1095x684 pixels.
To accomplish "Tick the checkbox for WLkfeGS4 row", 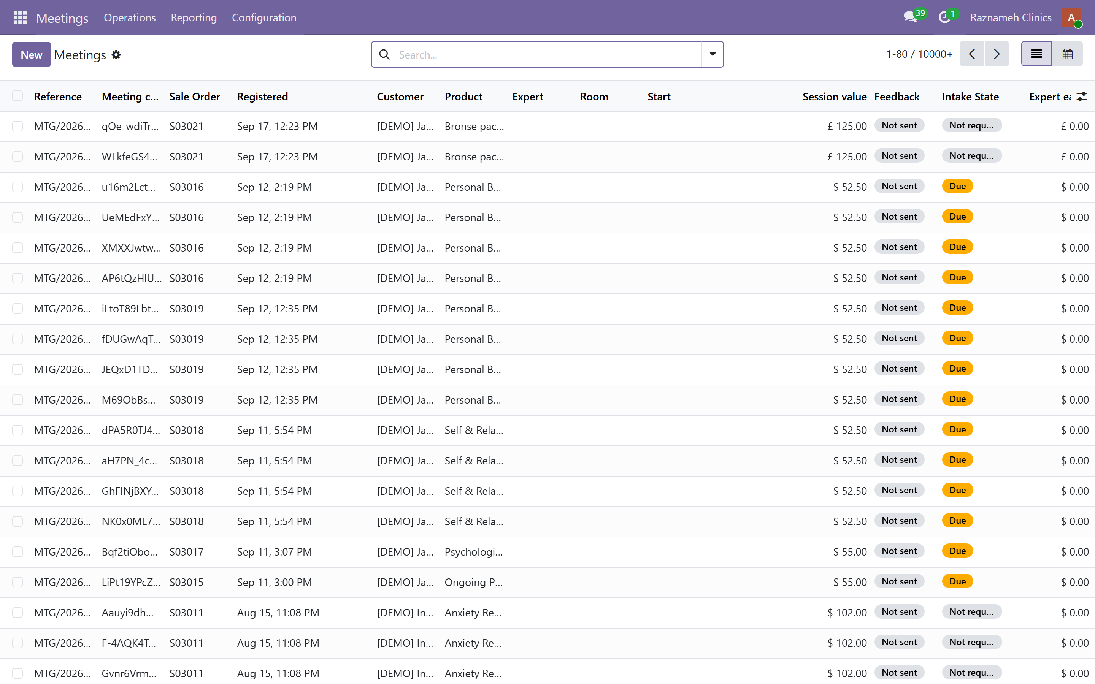I will (17, 157).
